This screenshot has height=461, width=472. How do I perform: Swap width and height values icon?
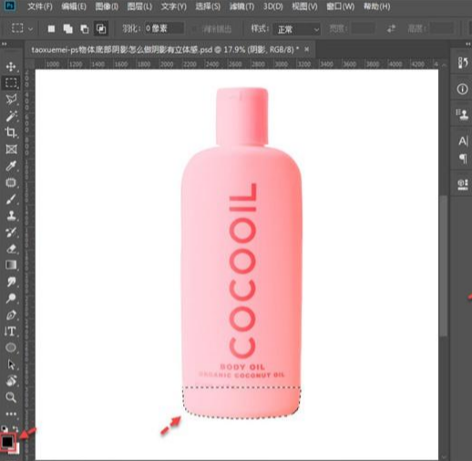pos(391,29)
